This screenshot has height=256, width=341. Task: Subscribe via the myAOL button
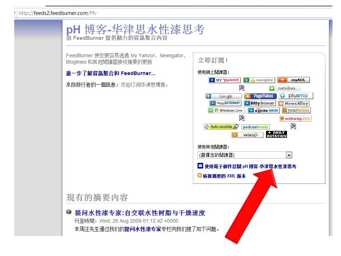point(294,80)
